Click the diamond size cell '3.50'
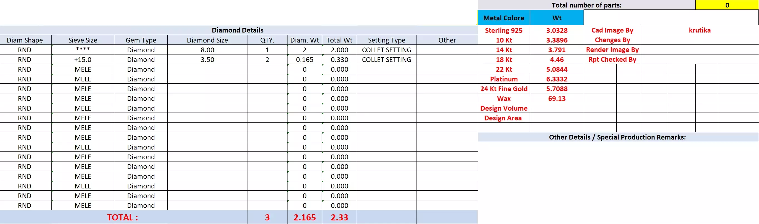 207,59
